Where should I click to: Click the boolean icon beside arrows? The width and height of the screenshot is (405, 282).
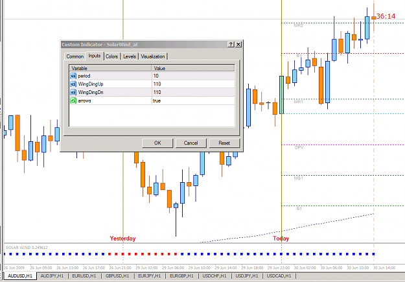(x=73, y=100)
